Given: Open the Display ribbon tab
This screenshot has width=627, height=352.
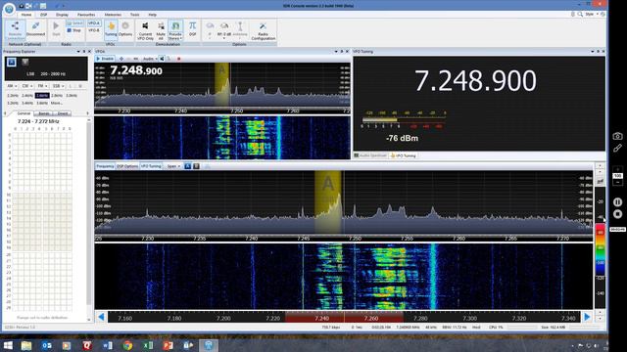Looking at the screenshot, I should 62,15.
